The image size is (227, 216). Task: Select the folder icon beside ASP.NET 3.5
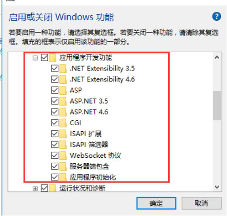click(x=63, y=101)
